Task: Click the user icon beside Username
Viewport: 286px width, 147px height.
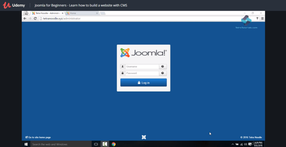Action: pos(123,67)
